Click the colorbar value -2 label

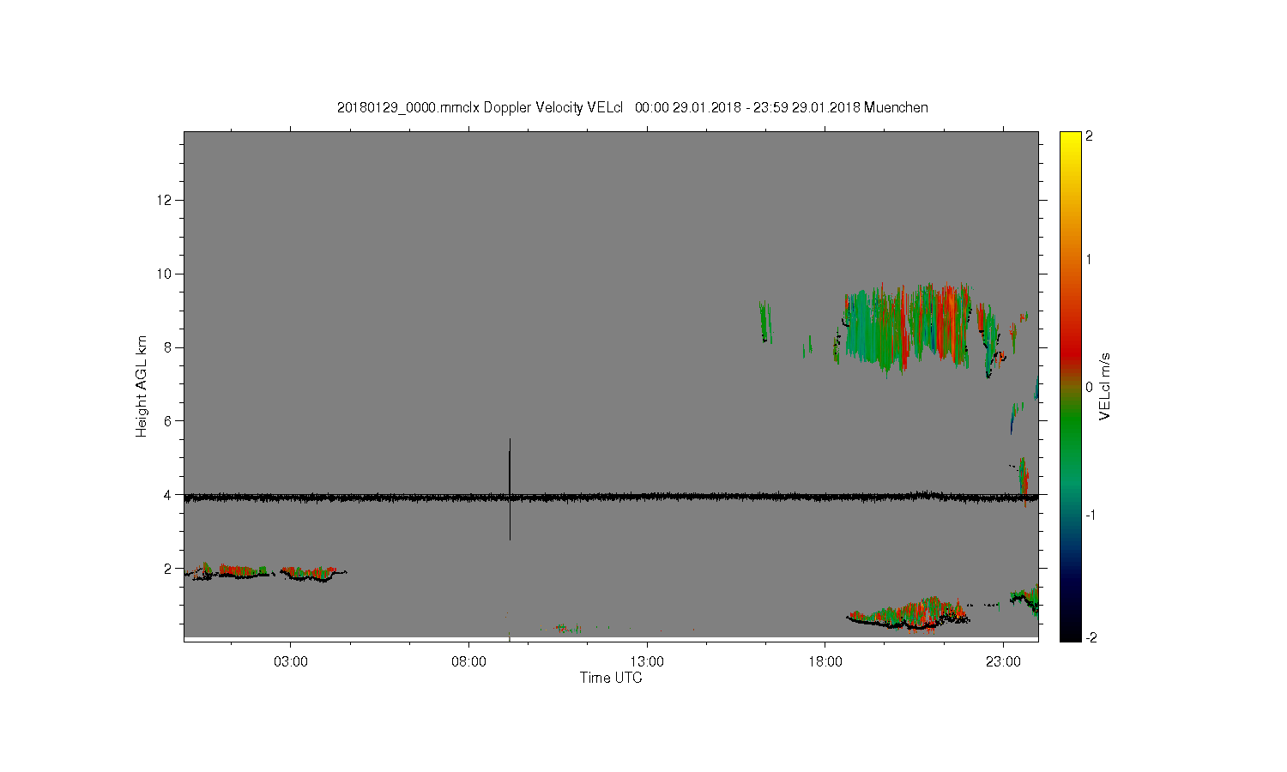pyautogui.click(x=1090, y=637)
